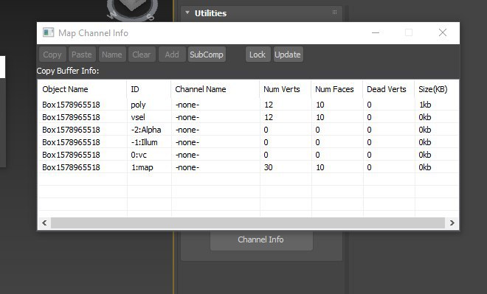Viewport: 487px width, 294px height.
Task: Click the Add button
Action: [172, 55]
